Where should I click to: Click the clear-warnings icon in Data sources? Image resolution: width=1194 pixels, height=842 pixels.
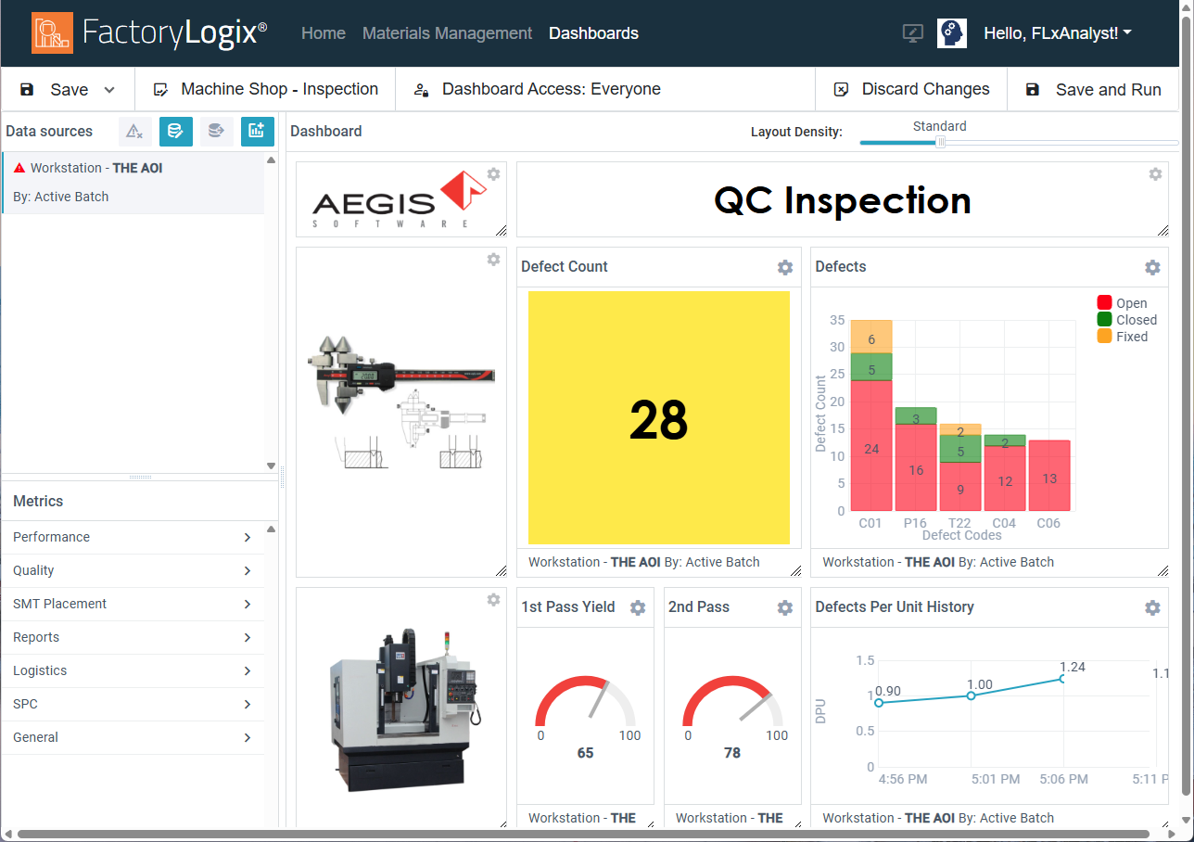click(x=134, y=131)
